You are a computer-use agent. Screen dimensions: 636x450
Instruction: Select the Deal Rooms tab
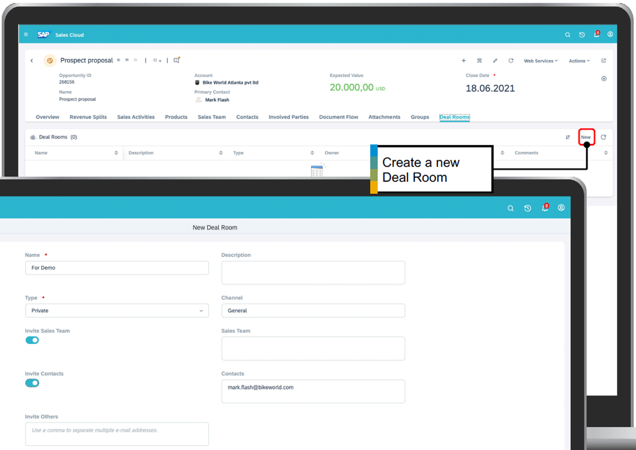454,117
